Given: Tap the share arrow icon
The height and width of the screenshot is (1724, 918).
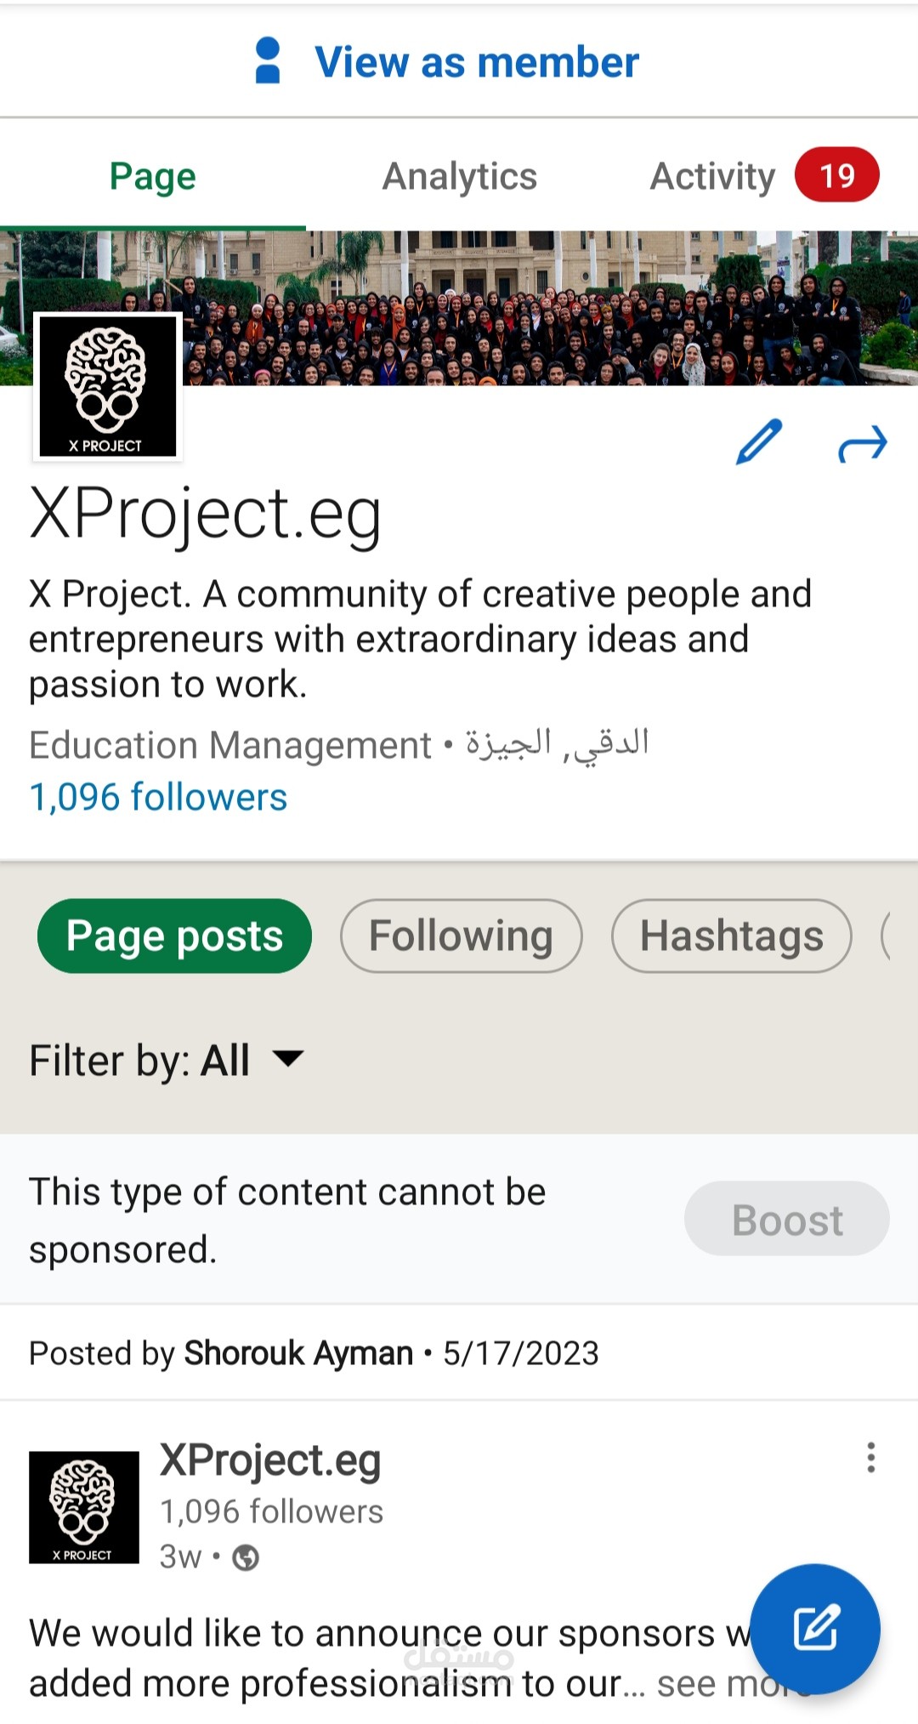Looking at the screenshot, I should pyautogui.click(x=863, y=443).
